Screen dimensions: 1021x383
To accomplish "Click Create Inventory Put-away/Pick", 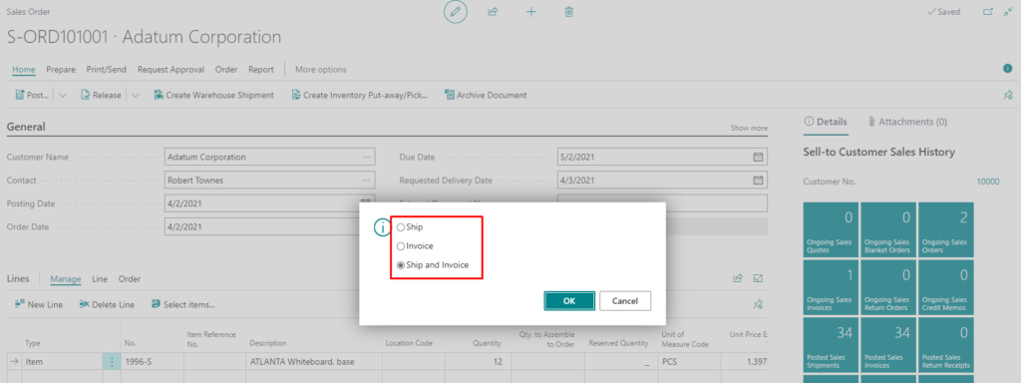I will [x=360, y=95].
